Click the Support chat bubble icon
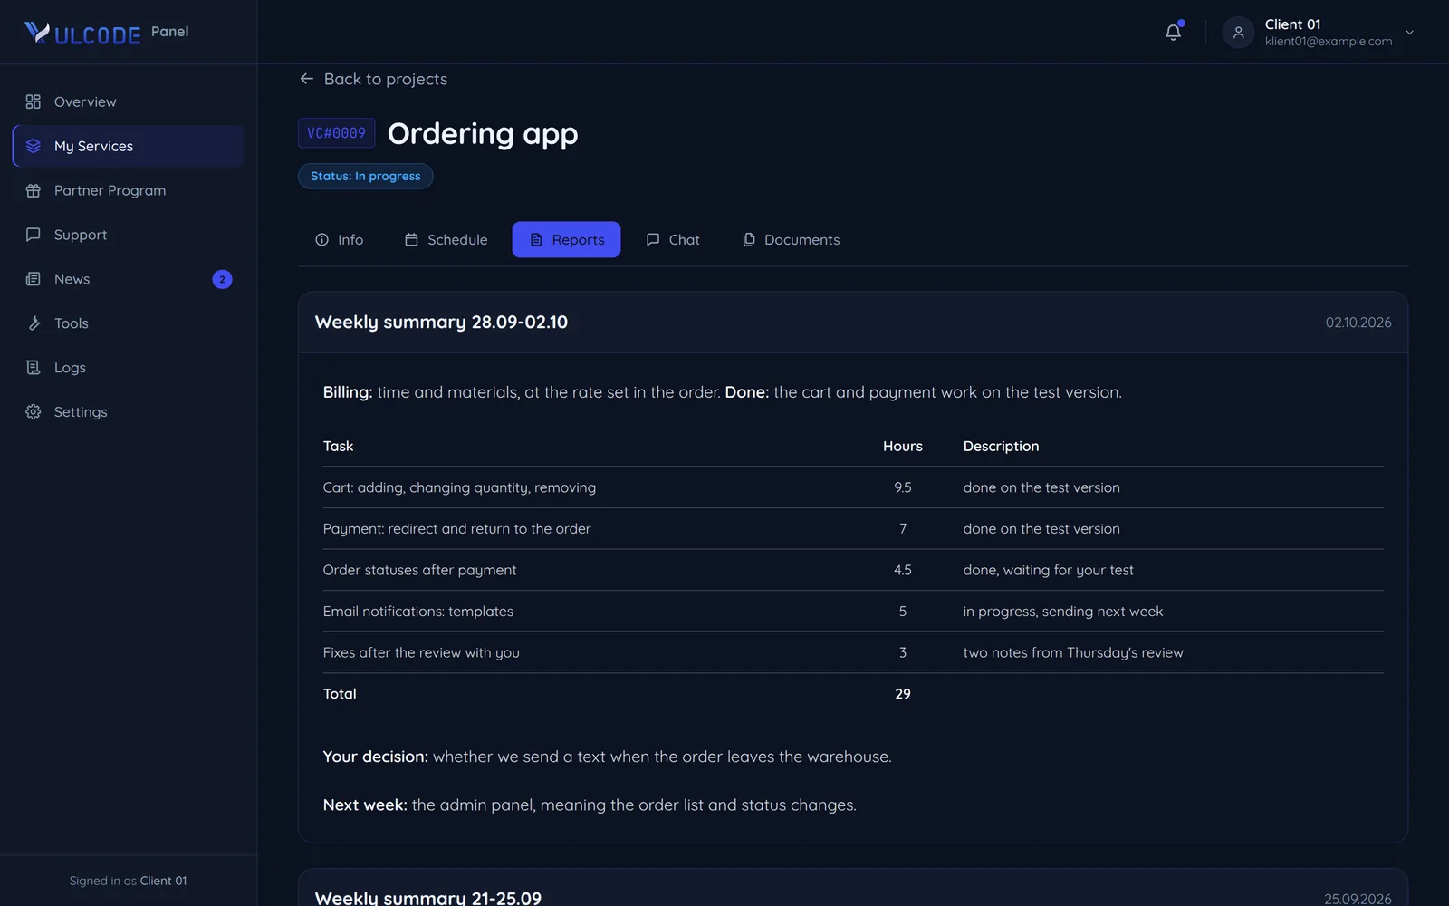The width and height of the screenshot is (1449, 906). [x=34, y=235]
